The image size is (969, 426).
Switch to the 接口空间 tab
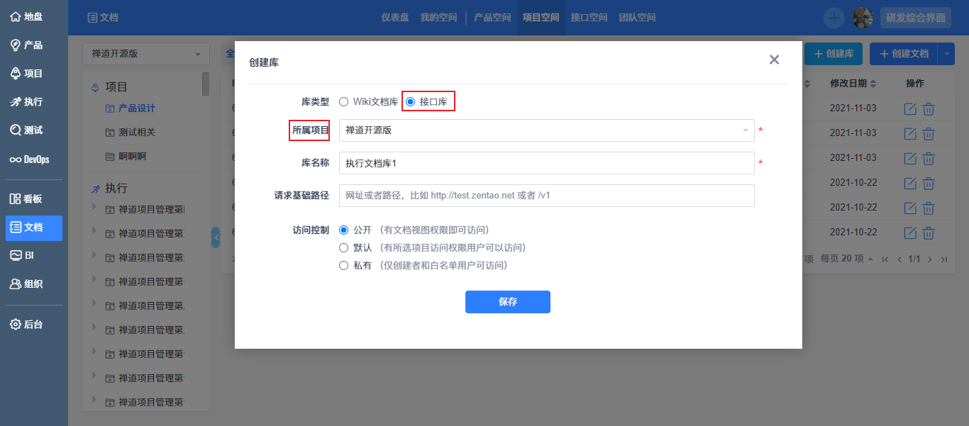pyautogui.click(x=588, y=17)
